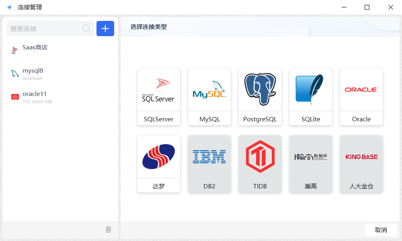Click the trash delete icon
402x241 pixels.
109,229
